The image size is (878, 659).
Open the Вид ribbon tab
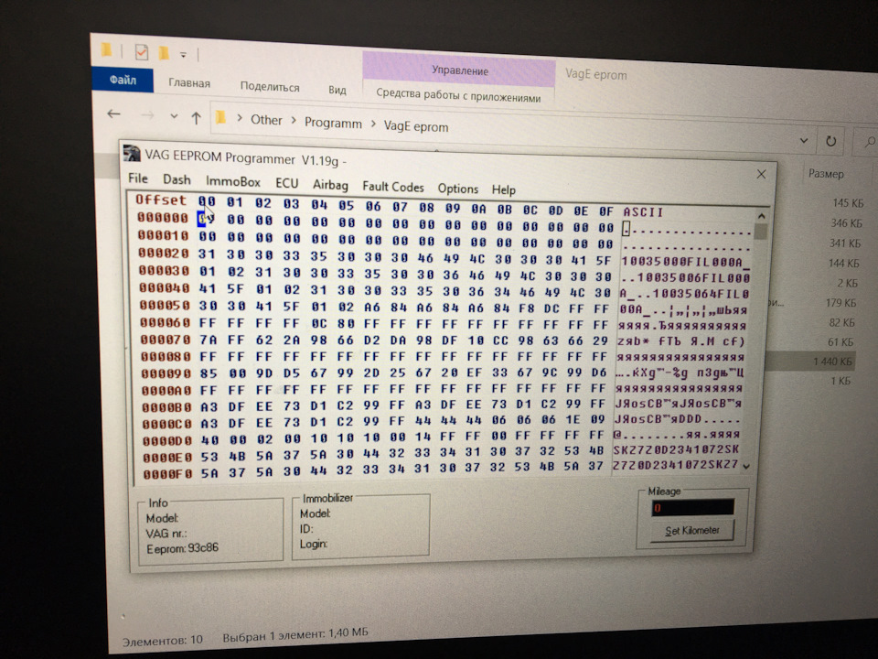pos(337,90)
